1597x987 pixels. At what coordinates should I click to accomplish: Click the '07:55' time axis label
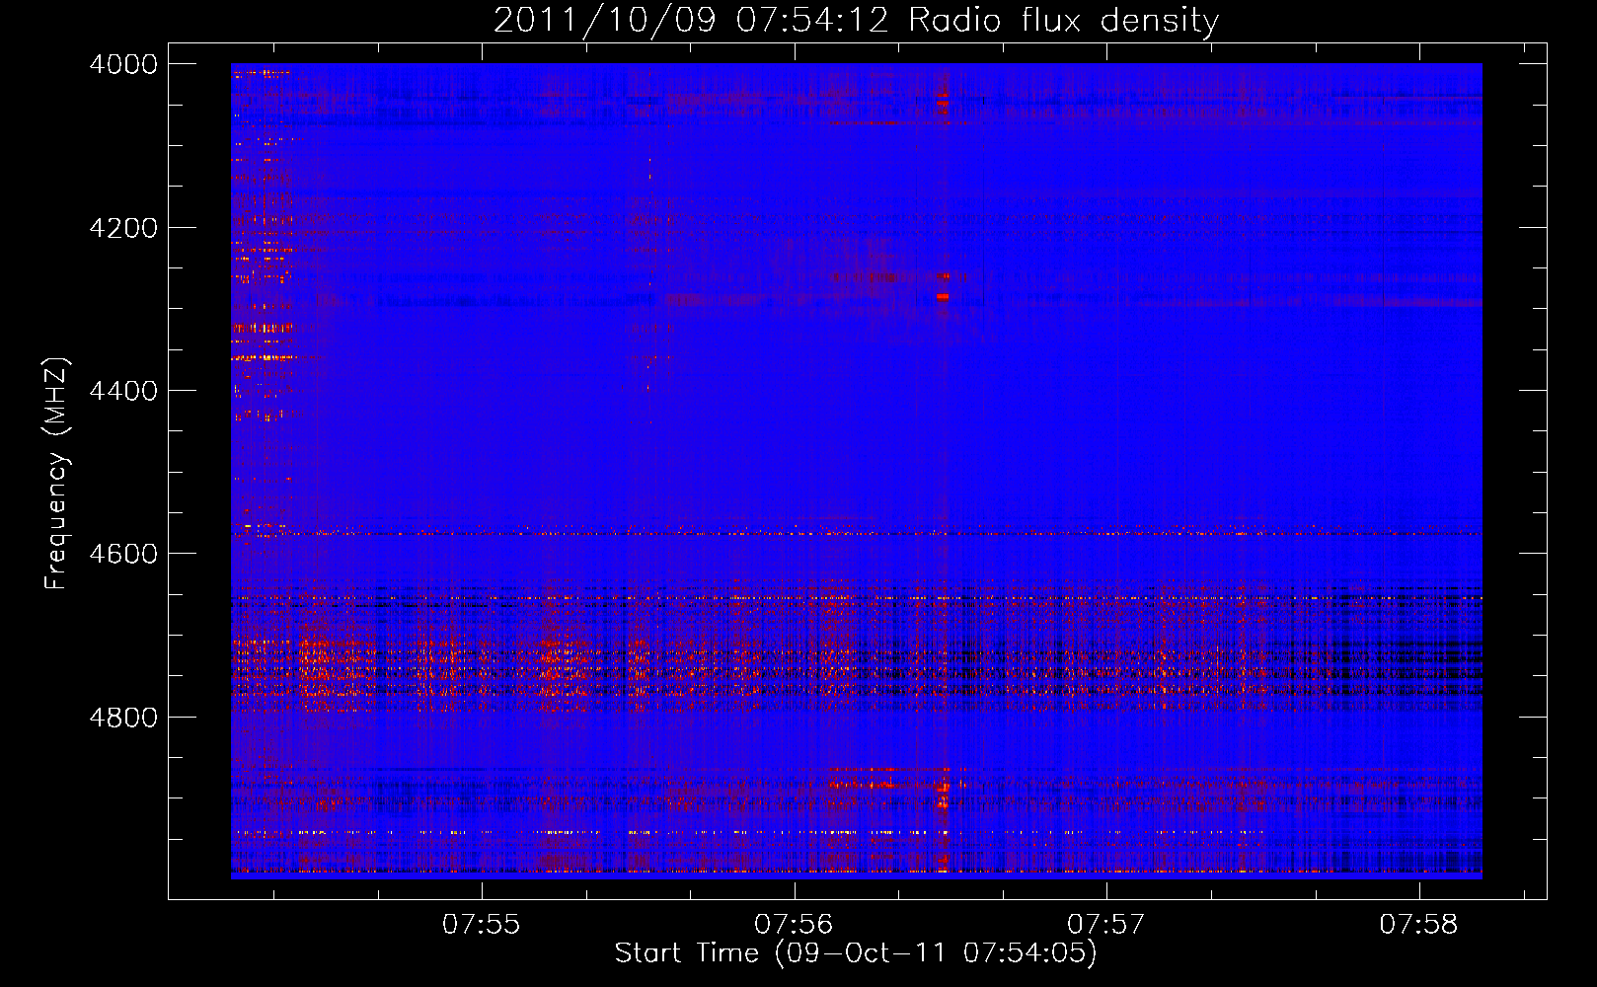(x=481, y=925)
